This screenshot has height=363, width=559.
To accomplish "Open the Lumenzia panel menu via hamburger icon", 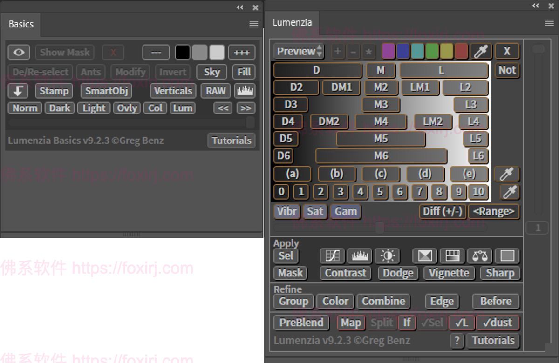I will 550,22.
